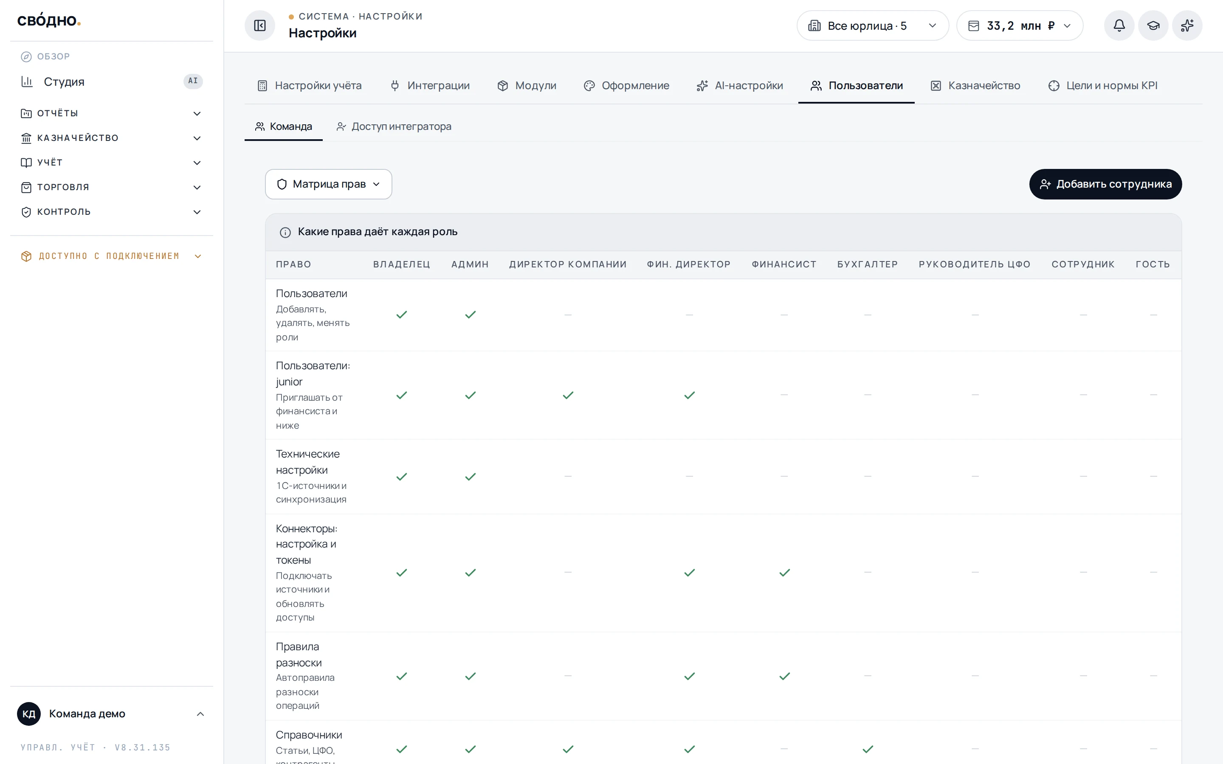Click Директор компании checkmark in Пользователи: junior row
This screenshot has height=764, width=1223.
pos(568,395)
